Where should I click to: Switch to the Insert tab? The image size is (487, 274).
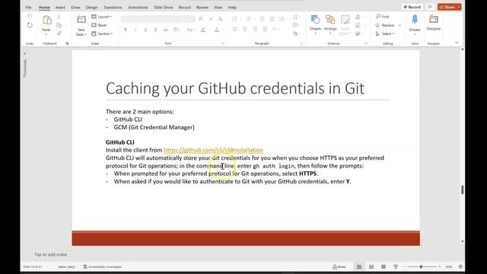(x=60, y=7)
